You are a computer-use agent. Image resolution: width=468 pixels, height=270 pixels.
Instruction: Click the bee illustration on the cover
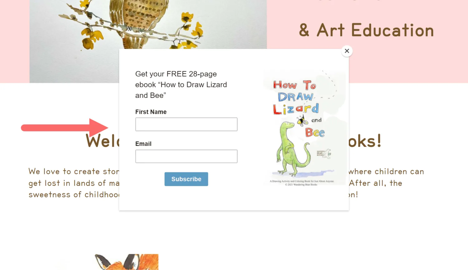(302, 120)
